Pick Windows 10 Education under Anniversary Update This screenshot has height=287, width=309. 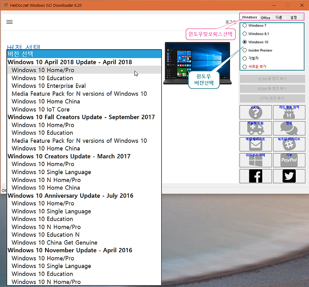click(x=84, y=219)
